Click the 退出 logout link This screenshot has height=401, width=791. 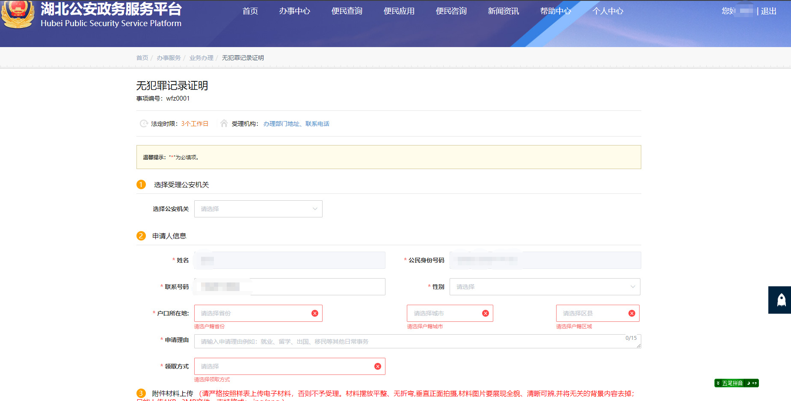(x=769, y=11)
